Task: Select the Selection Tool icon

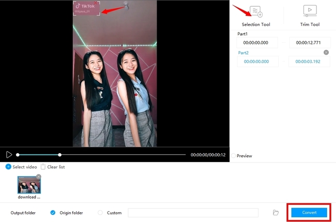Action: click(x=256, y=11)
